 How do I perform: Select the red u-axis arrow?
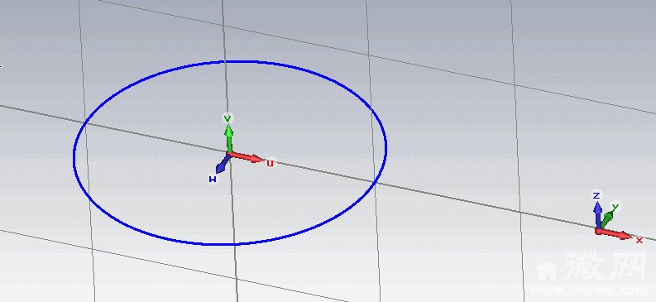[x=247, y=157]
